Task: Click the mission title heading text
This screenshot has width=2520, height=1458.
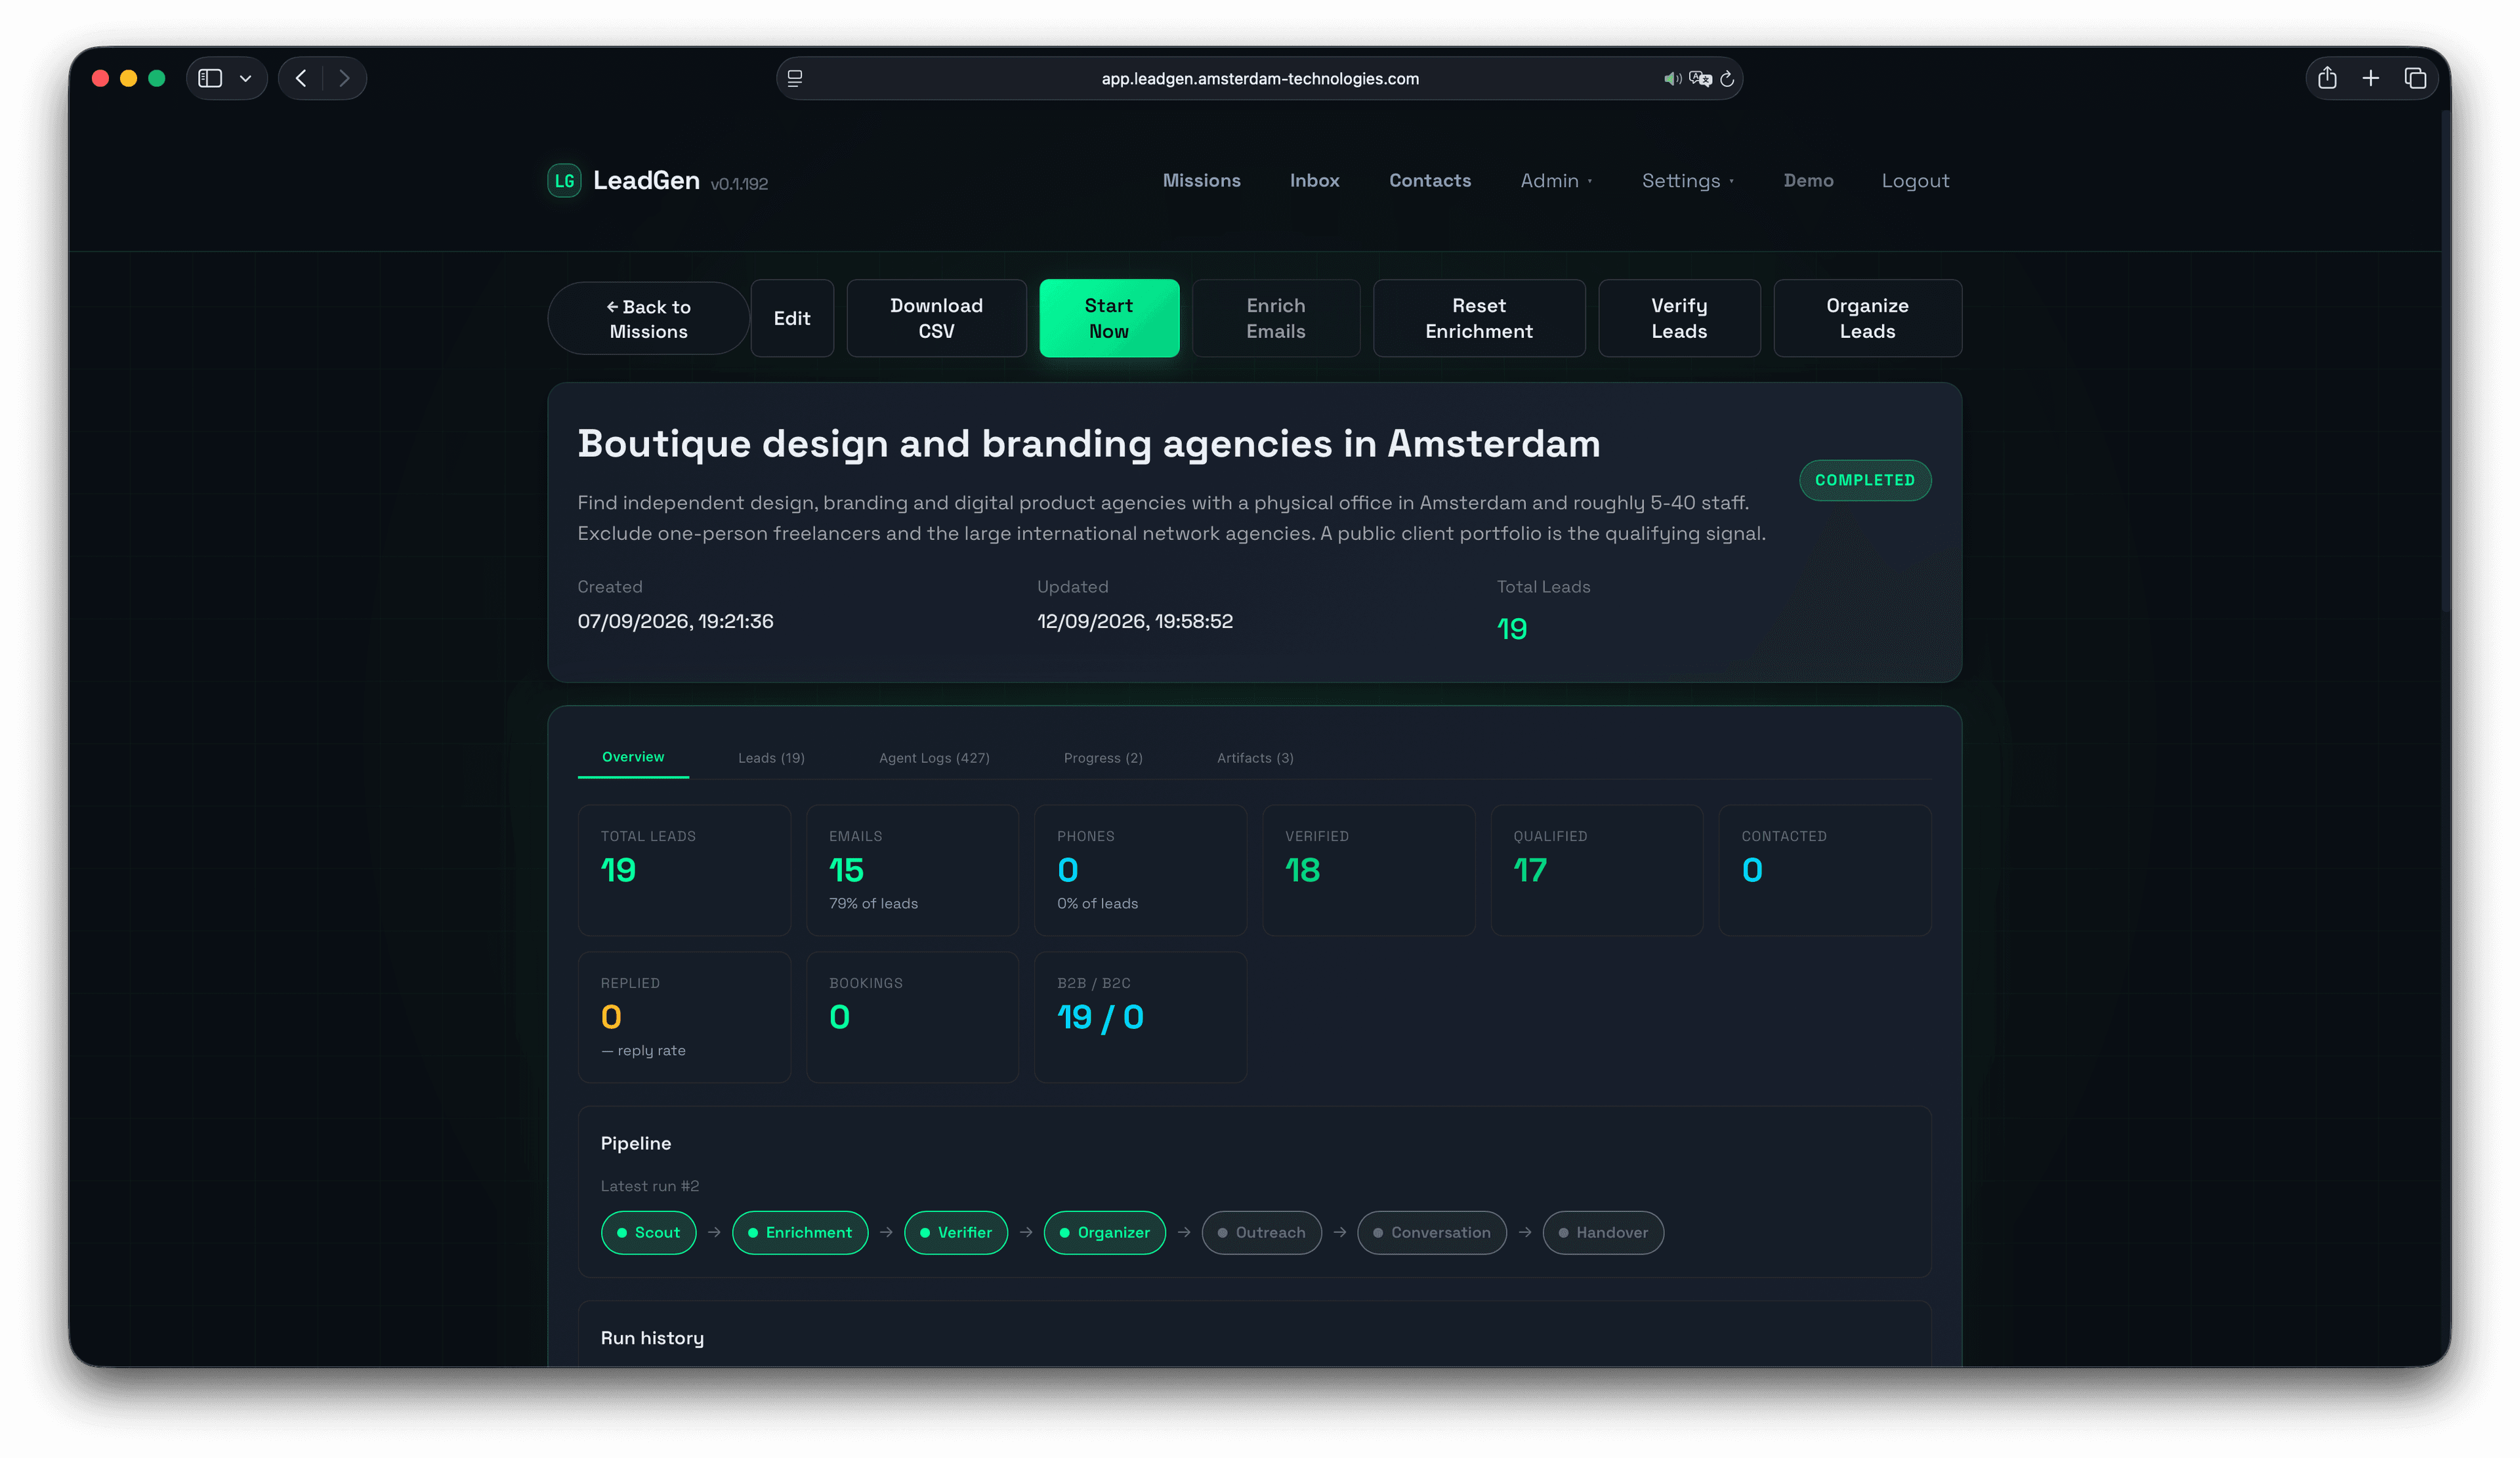Action: coord(1088,444)
